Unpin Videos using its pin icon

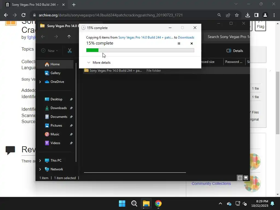[71, 143]
